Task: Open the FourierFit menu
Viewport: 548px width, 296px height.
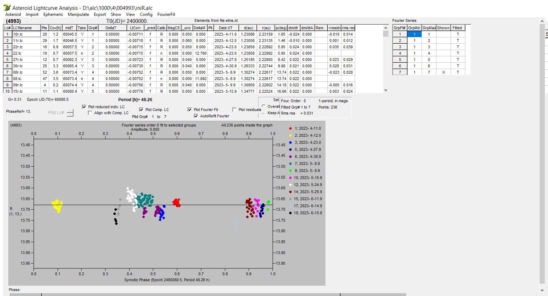Action: click(166, 14)
